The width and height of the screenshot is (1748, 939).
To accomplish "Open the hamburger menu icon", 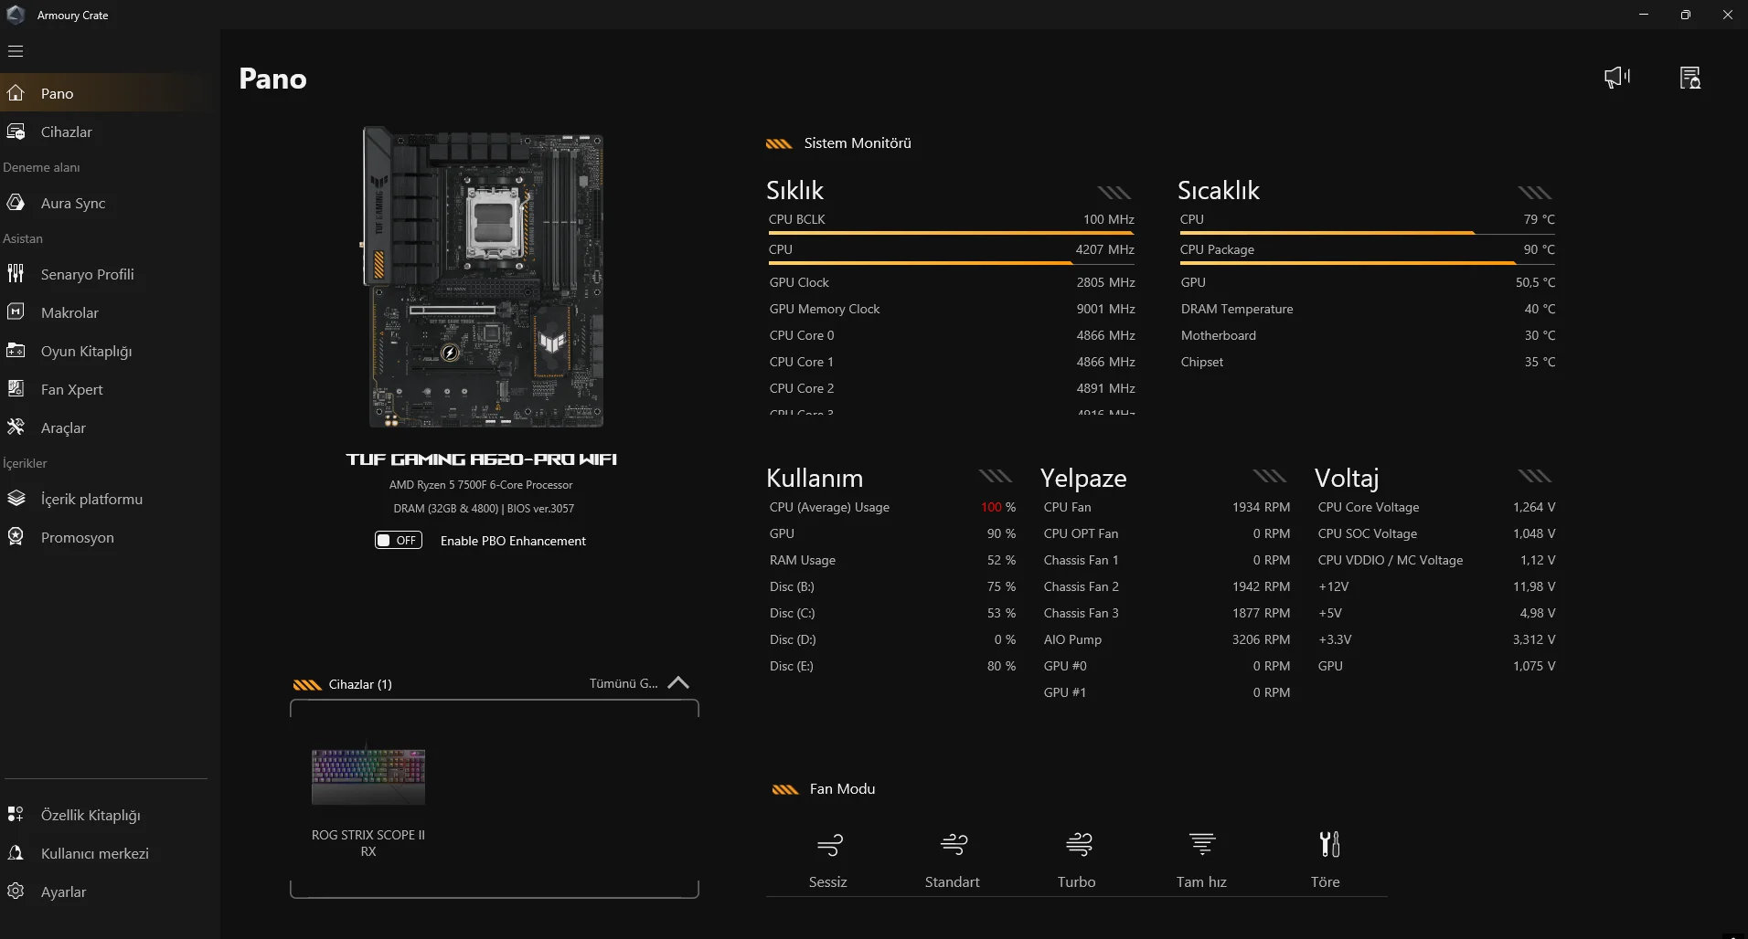I will 16,51.
